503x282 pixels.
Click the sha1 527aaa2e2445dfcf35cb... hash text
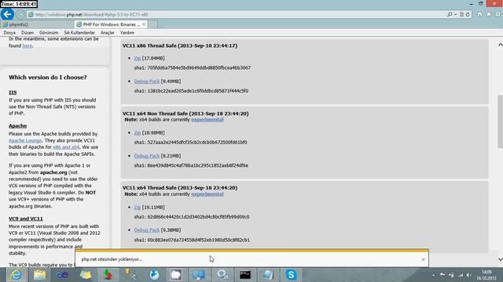click(190, 143)
